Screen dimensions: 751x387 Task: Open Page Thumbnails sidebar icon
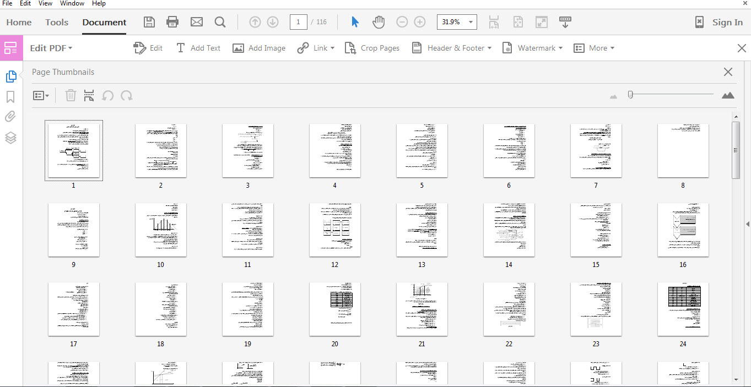[x=10, y=77]
